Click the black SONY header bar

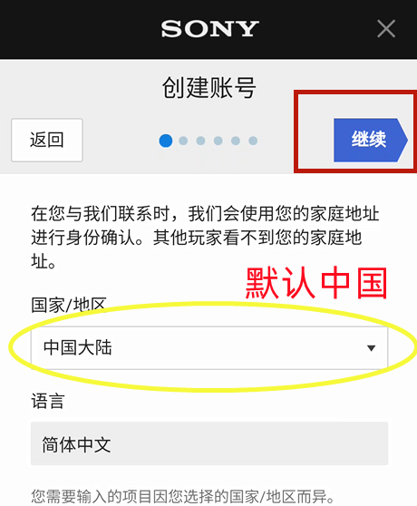208,29
